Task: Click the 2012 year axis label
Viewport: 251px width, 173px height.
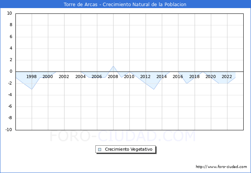Action: 146,77
